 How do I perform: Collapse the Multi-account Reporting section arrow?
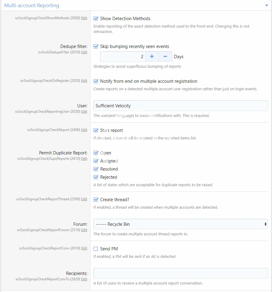266,5
